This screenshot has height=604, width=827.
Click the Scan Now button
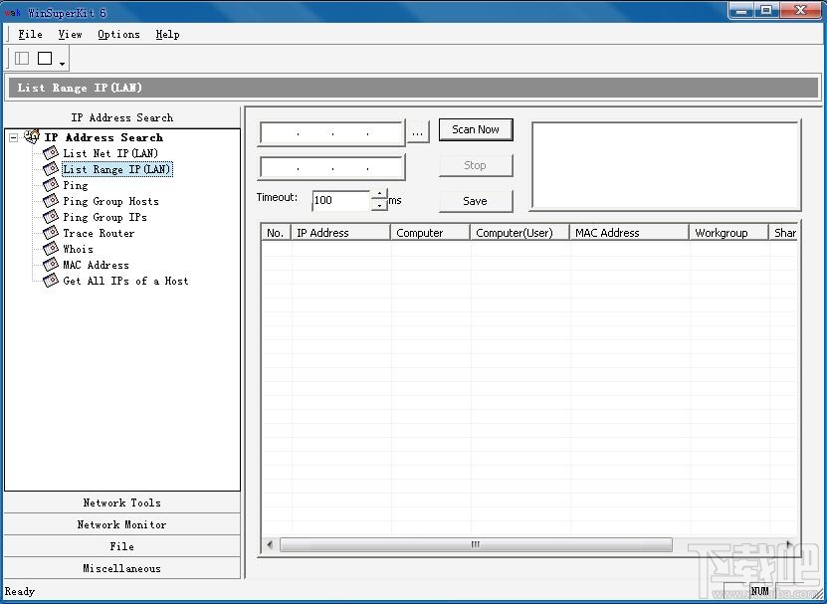[475, 129]
